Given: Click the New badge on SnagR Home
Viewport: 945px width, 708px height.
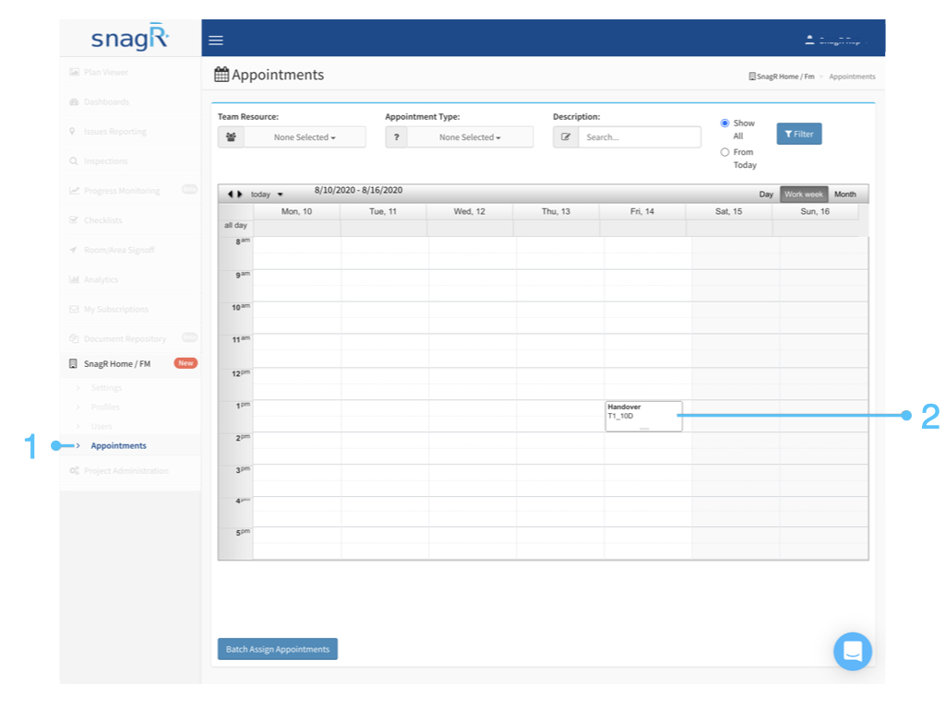Looking at the screenshot, I should (185, 363).
